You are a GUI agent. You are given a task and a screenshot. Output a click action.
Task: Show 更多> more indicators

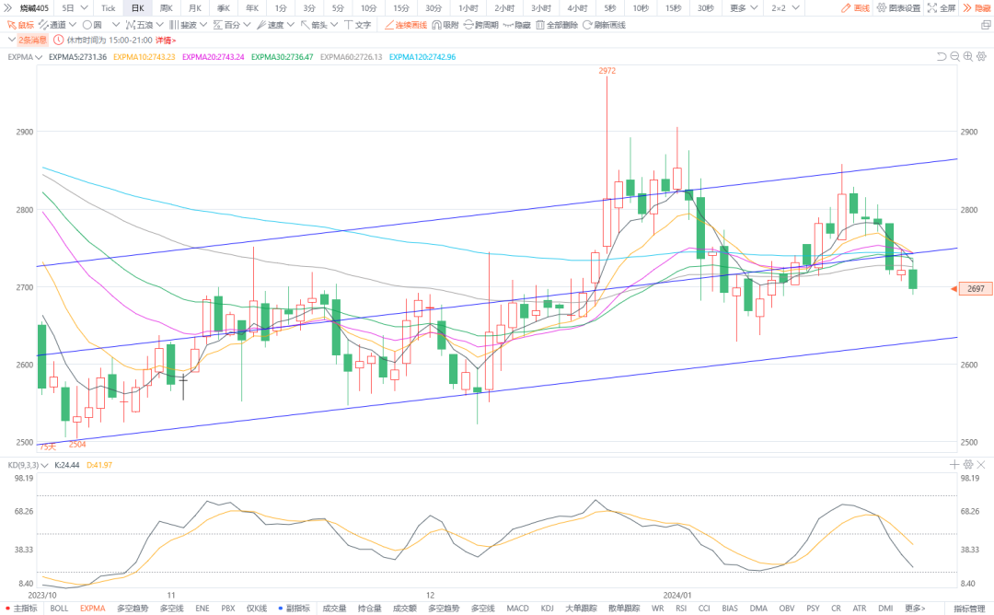915,608
